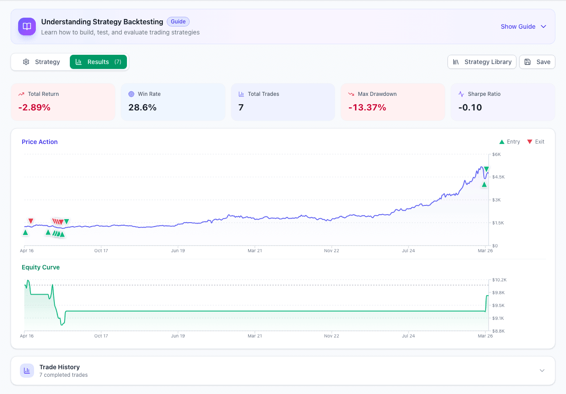
Task: Expand the Trade History section
Action: (x=542, y=371)
